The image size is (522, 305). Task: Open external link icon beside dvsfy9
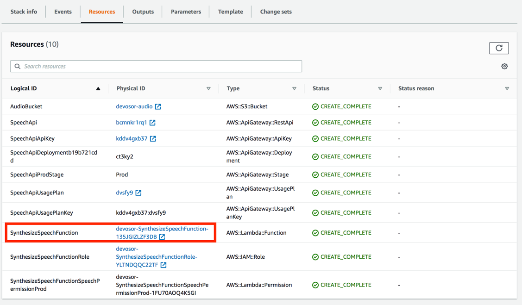[x=138, y=193]
